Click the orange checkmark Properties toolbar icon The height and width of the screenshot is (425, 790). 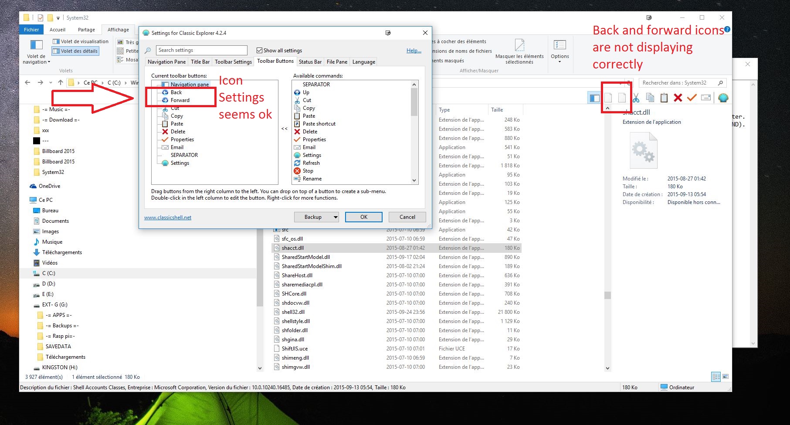pyautogui.click(x=692, y=98)
